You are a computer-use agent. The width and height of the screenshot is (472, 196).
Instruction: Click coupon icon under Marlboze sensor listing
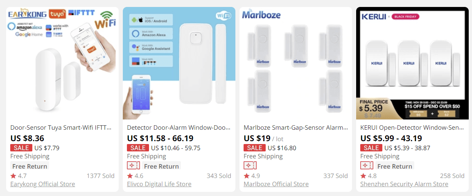coord(250,165)
